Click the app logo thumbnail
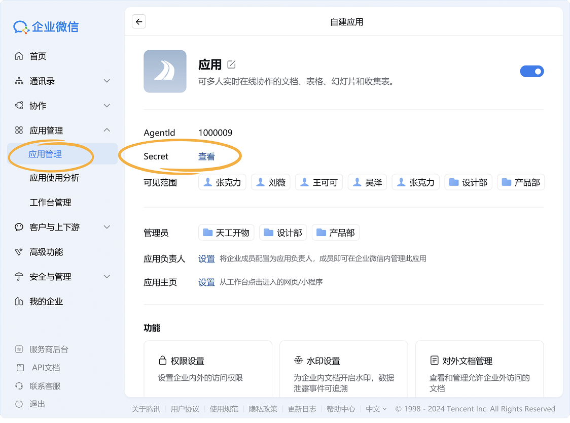The width and height of the screenshot is (570, 423). (165, 71)
